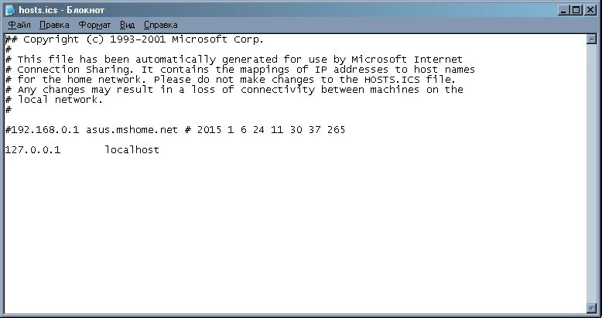
Task: Click the scroll up arrow
Action: [x=591, y=39]
